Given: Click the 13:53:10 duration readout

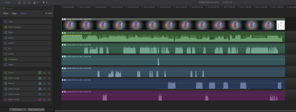Looking at the screenshot, I should 227,2.
